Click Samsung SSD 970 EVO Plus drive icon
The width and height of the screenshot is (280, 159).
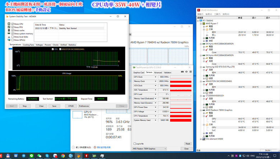[204, 67]
